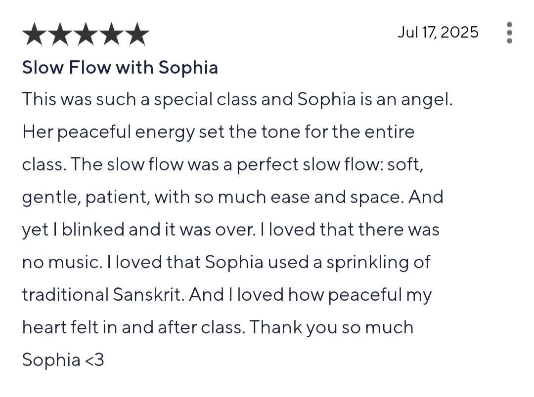534x397 pixels.
Task: Click the sentence yet I blinked and it was over
Action: (x=139, y=230)
